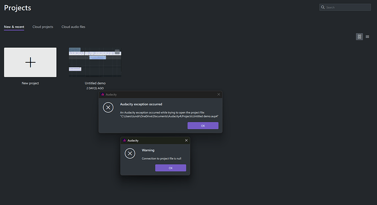
Task: Open the New & recent tab
Action: click(x=14, y=27)
